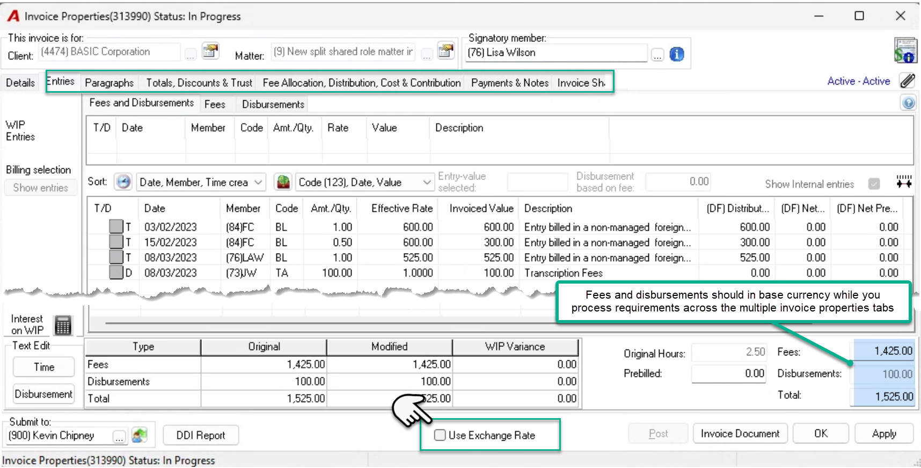This screenshot has width=921, height=468.
Task: Click the Time text edit button
Action: click(44, 367)
